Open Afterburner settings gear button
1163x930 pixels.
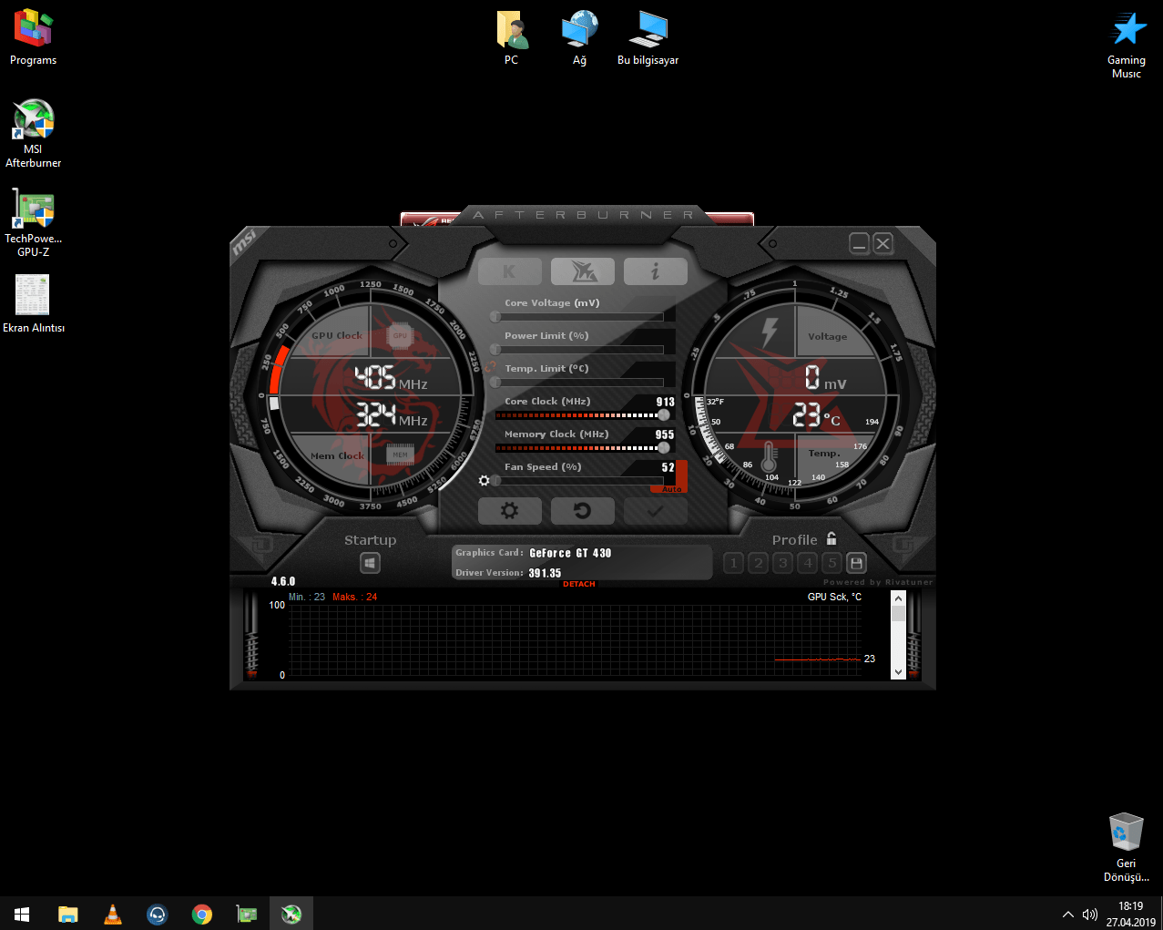coord(510,511)
